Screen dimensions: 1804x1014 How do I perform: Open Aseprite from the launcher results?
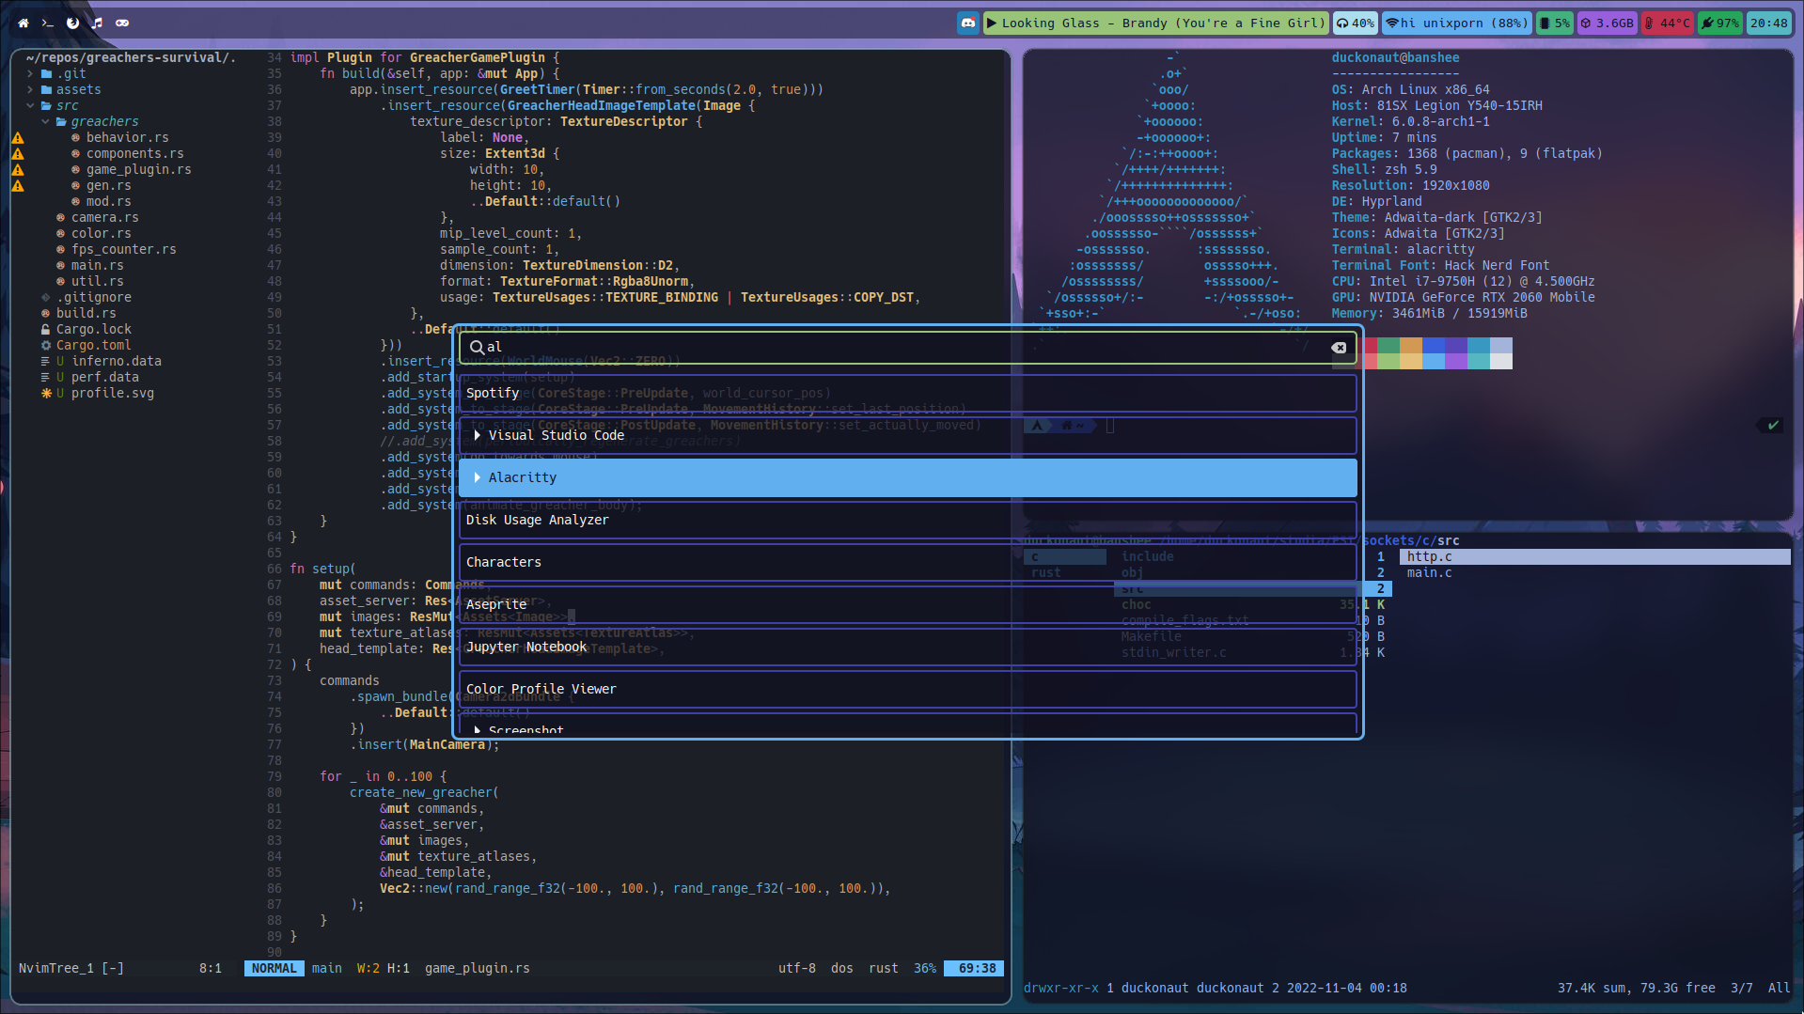(x=908, y=604)
